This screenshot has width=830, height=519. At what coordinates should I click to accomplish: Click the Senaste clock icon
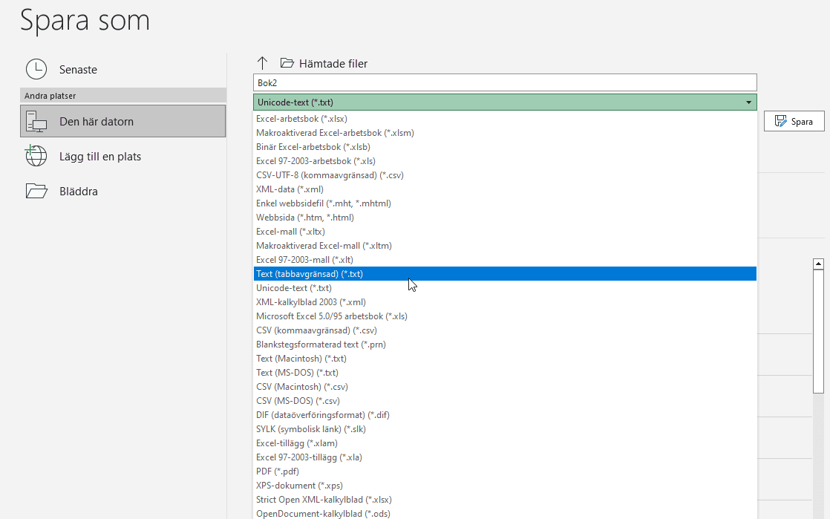[x=36, y=69]
